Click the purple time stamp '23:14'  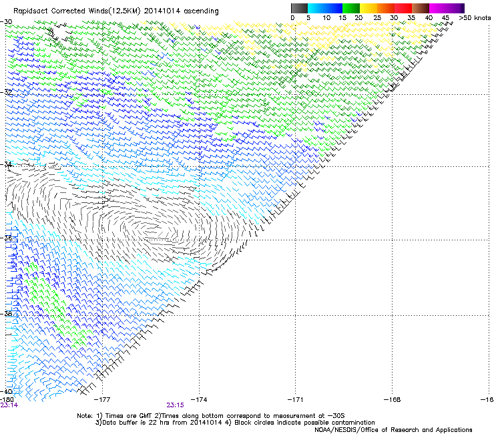[x=9, y=405]
